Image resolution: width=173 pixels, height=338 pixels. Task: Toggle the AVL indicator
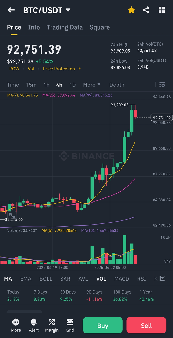(x=83, y=279)
